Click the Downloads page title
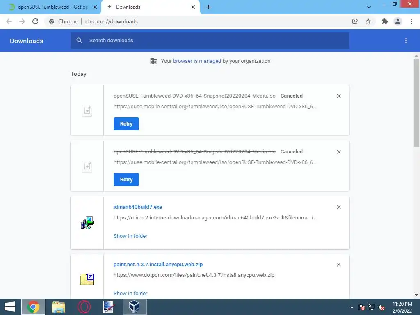 pos(27,41)
